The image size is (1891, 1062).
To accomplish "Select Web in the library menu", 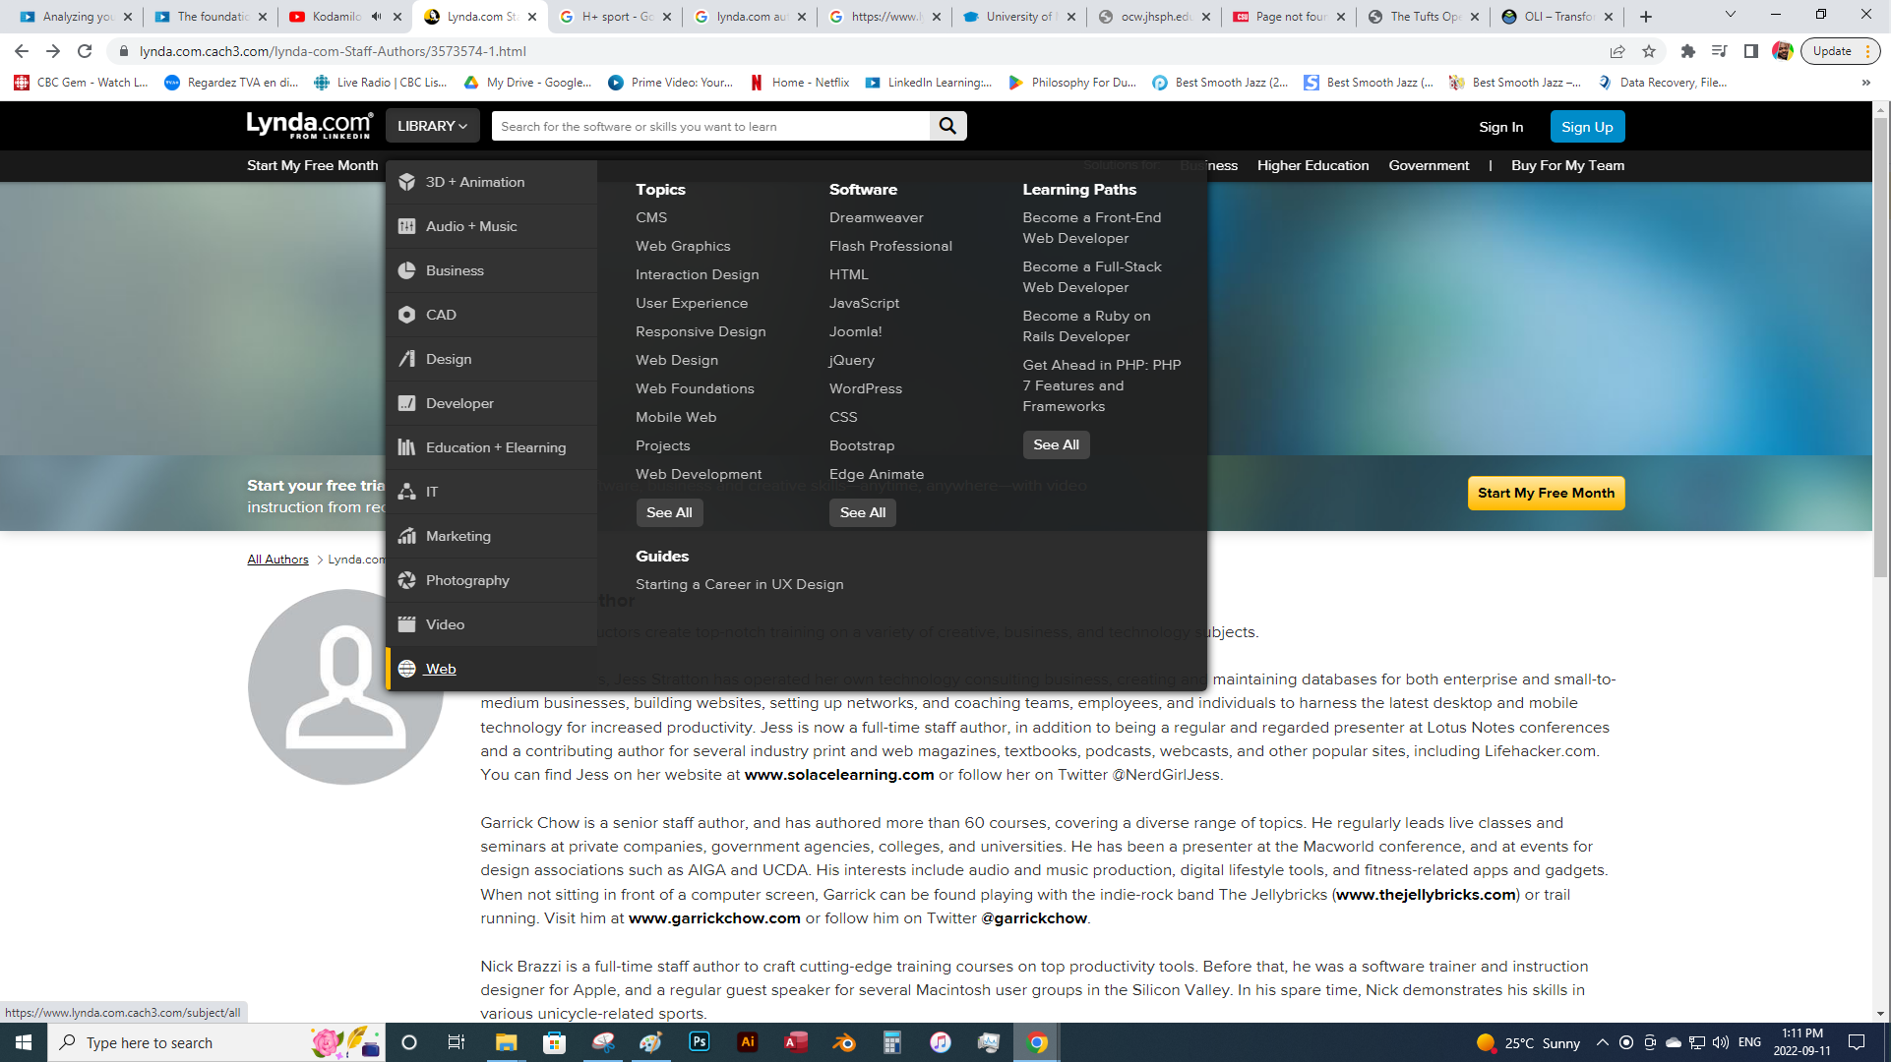I will tap(440, 669).
